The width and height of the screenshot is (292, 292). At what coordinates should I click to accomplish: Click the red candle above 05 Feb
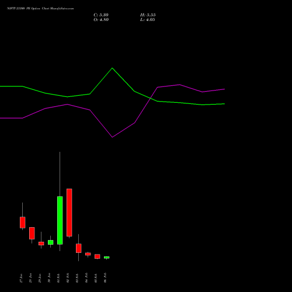98,256
